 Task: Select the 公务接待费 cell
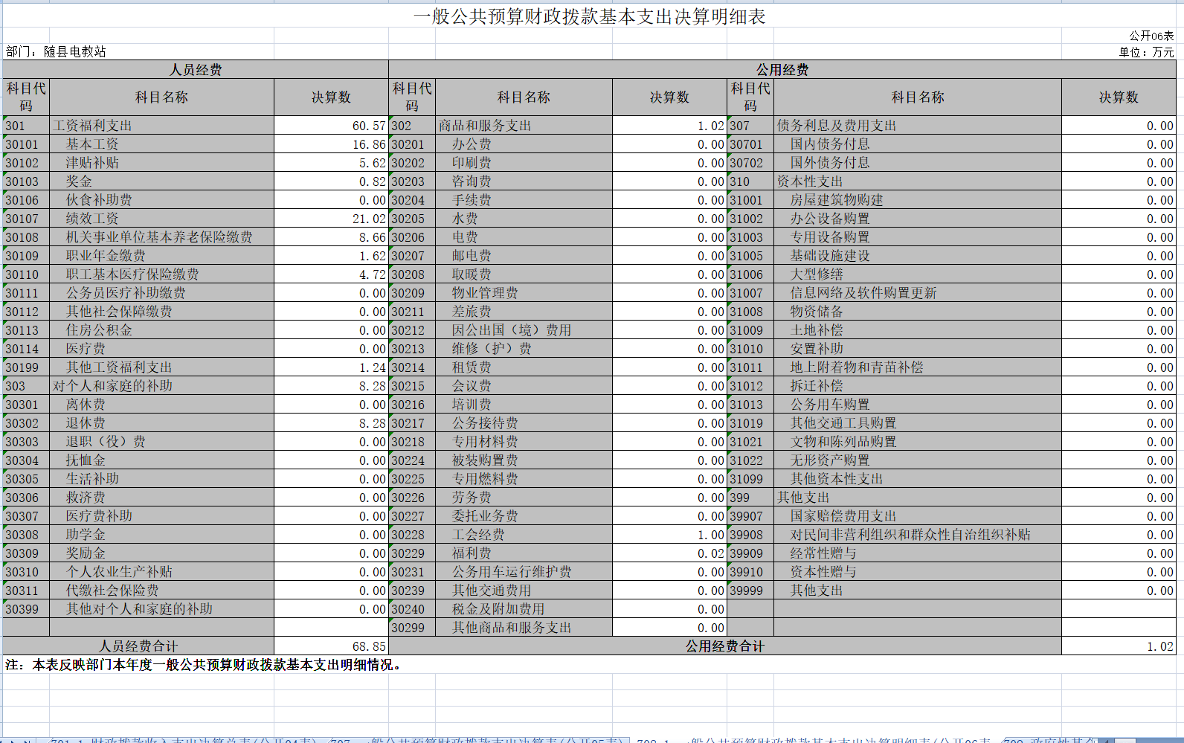[x=524, y=423]
